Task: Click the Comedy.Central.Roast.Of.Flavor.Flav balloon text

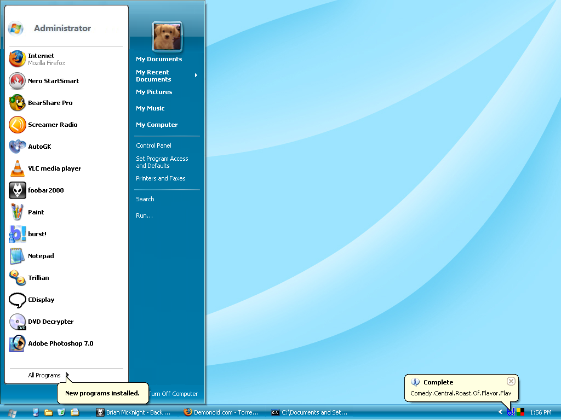Action: coord(461,393)
